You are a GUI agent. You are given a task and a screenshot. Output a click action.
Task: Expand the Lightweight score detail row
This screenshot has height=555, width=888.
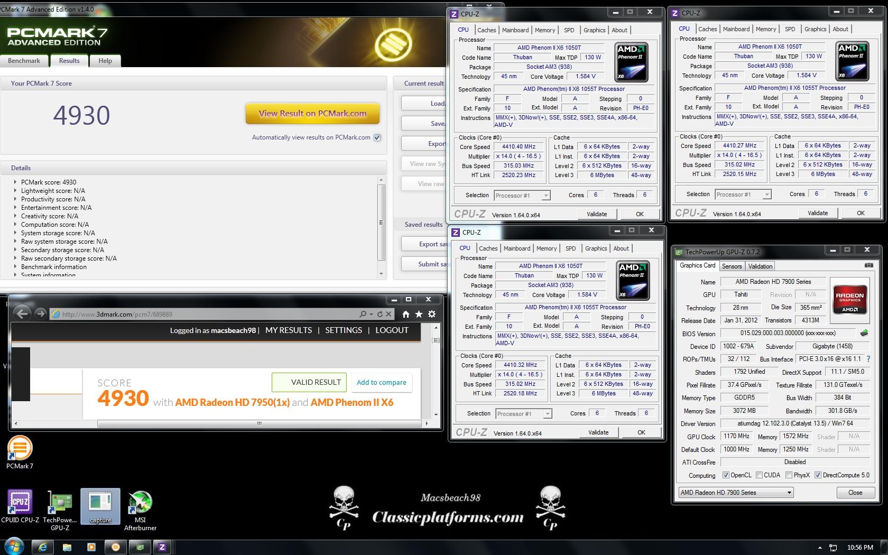click(x=15, y=191)
